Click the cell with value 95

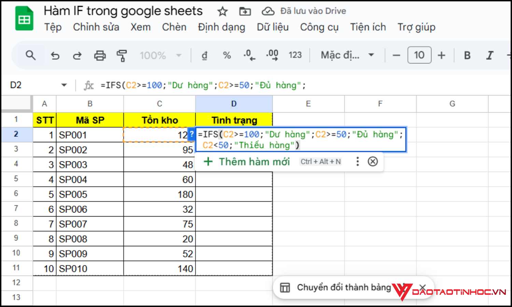(159, 150)
